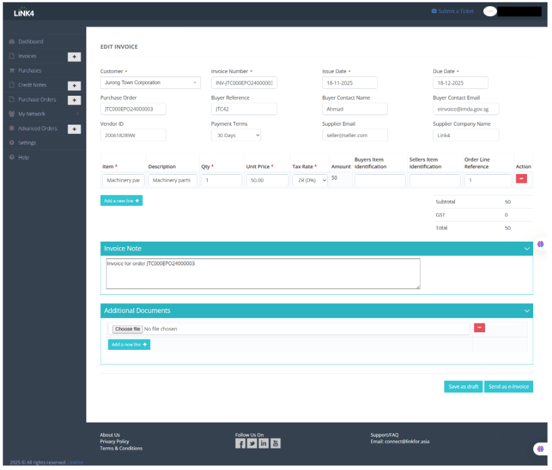The width and height of the screenshot is (552, 470).
Task: Click the plus icon beside Invoices
Action: [x=74, y=56]
